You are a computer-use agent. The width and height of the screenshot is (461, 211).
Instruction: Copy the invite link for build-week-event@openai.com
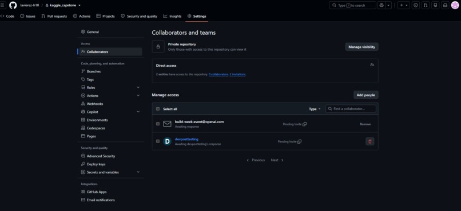pyautogui.click(x=305, y=124)
